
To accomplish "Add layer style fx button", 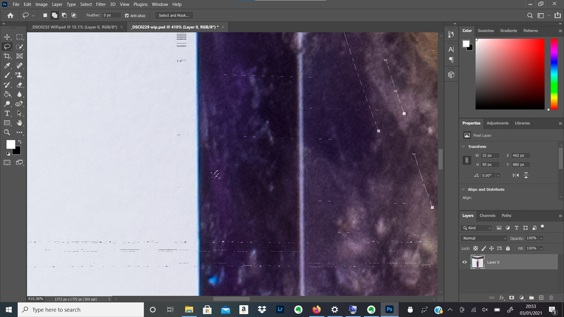I will coord(502,298).
